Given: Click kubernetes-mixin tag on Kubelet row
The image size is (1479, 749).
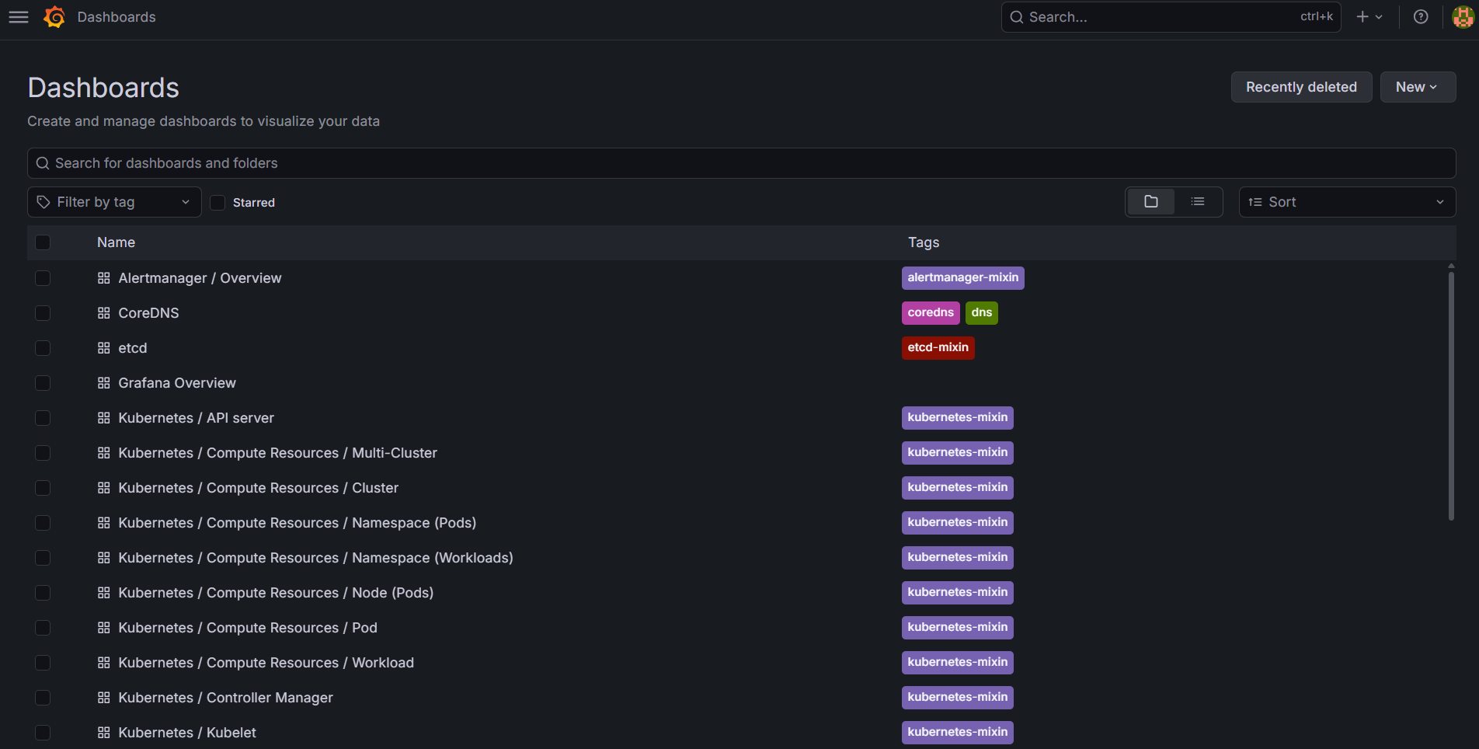Looking at the screenshot, I should click(x=957, y=733).
